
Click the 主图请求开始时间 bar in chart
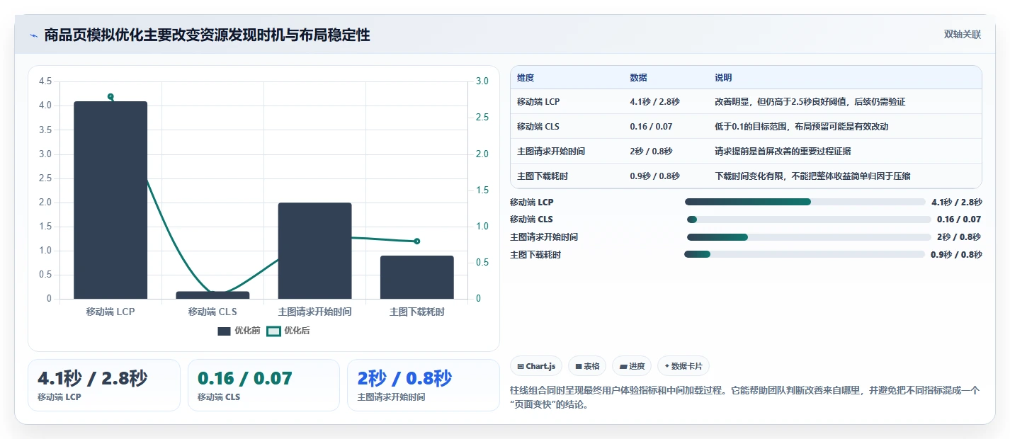(314, 251)
